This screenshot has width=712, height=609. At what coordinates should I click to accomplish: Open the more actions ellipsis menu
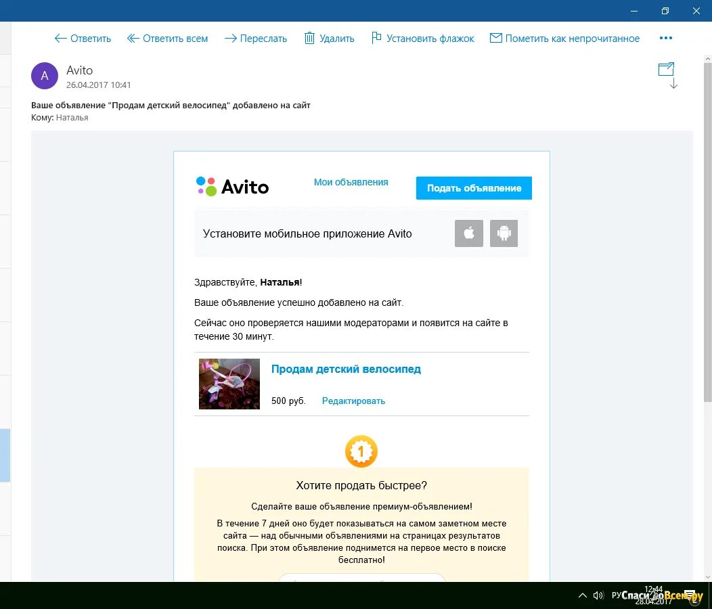point(666,38)
